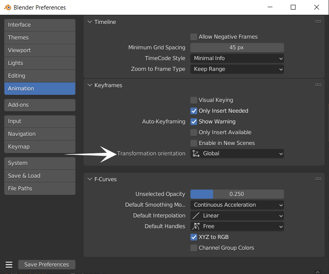This screenshot has height=274, width=329.
Task: Tick the Only Insert Available checkbox
Action: click(194, 132)
